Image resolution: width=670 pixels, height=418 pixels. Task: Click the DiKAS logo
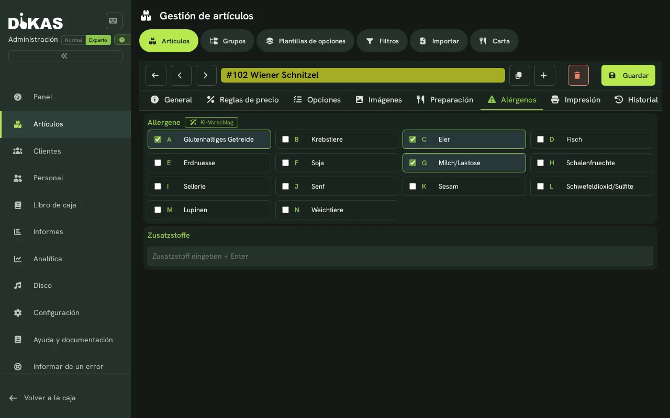[x=36, y=21]
